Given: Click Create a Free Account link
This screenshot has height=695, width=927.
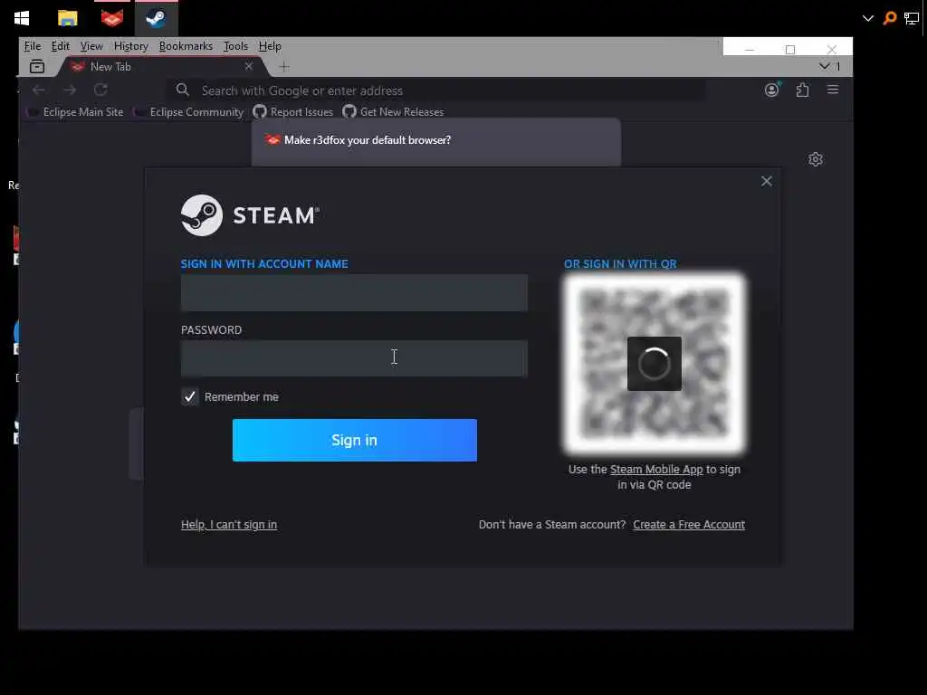Looking at the screenshot, I should click(689, 525).
